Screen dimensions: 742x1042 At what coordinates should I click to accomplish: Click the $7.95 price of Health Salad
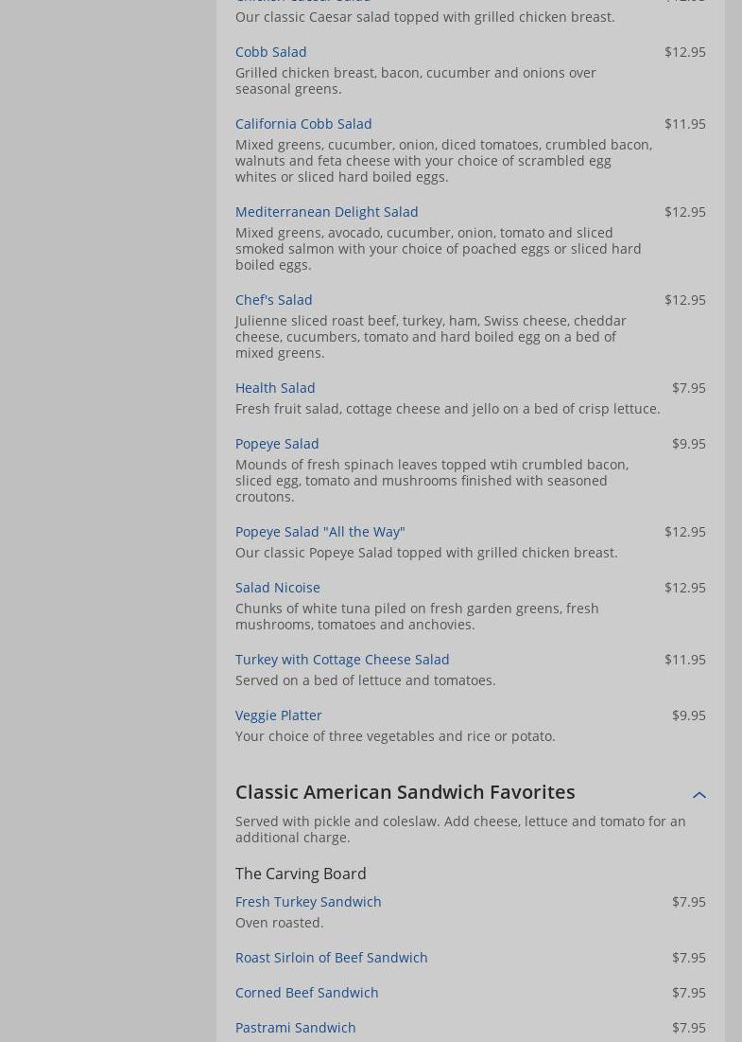[689, 387]
